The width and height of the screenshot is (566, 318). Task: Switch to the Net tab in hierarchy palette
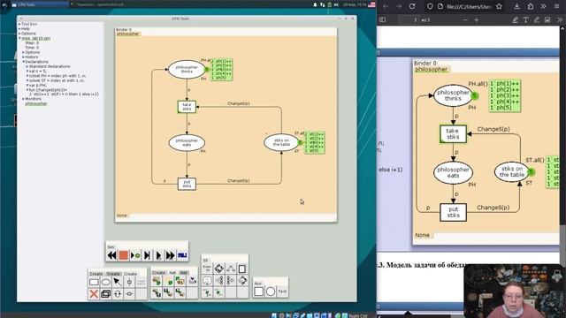pyautogui.click(x=172, y=273)
